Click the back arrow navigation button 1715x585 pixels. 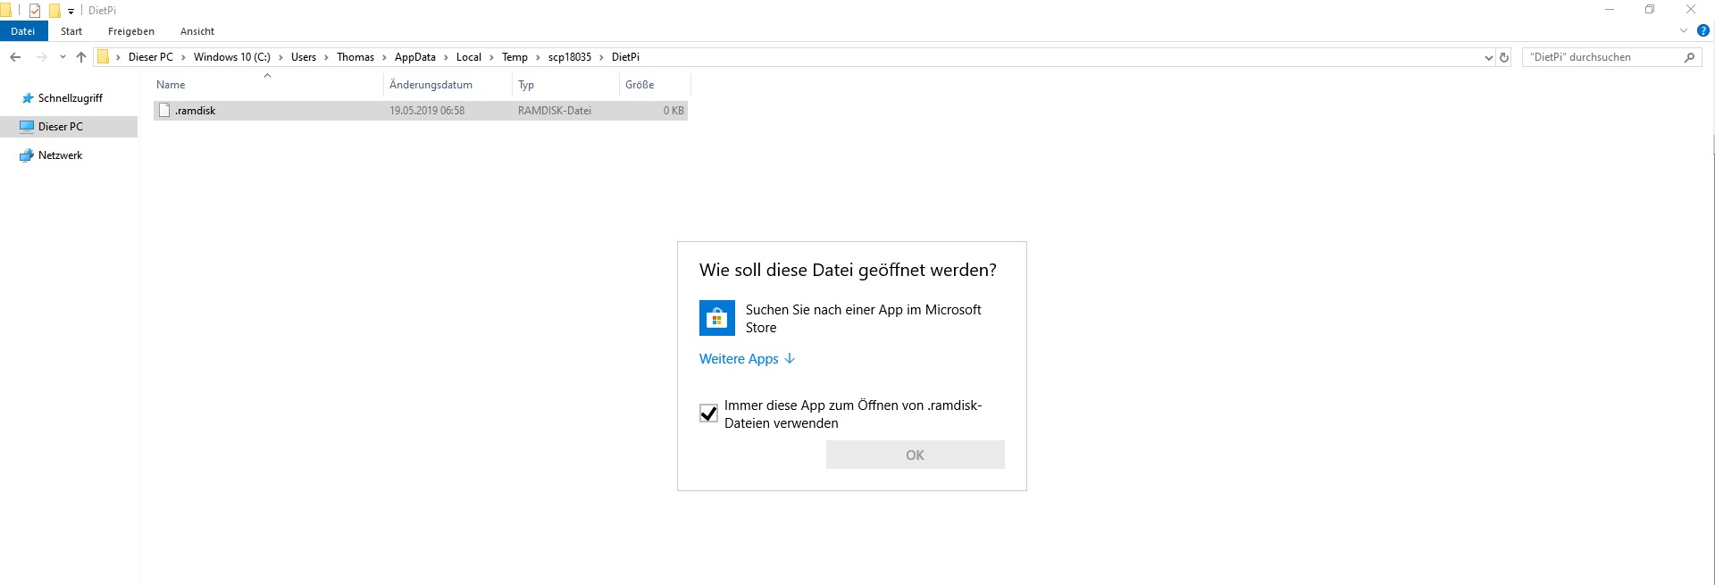(15, 57)
